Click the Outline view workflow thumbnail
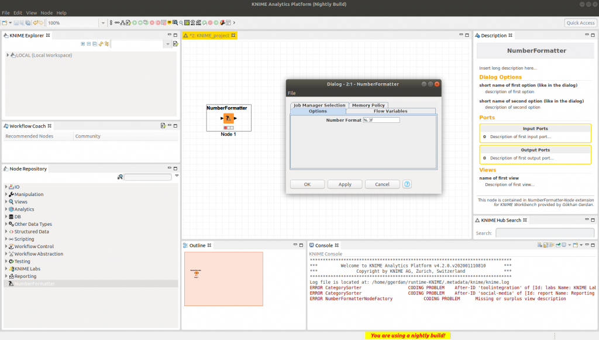Screen dimensions: 599x340 pos(223,279)
